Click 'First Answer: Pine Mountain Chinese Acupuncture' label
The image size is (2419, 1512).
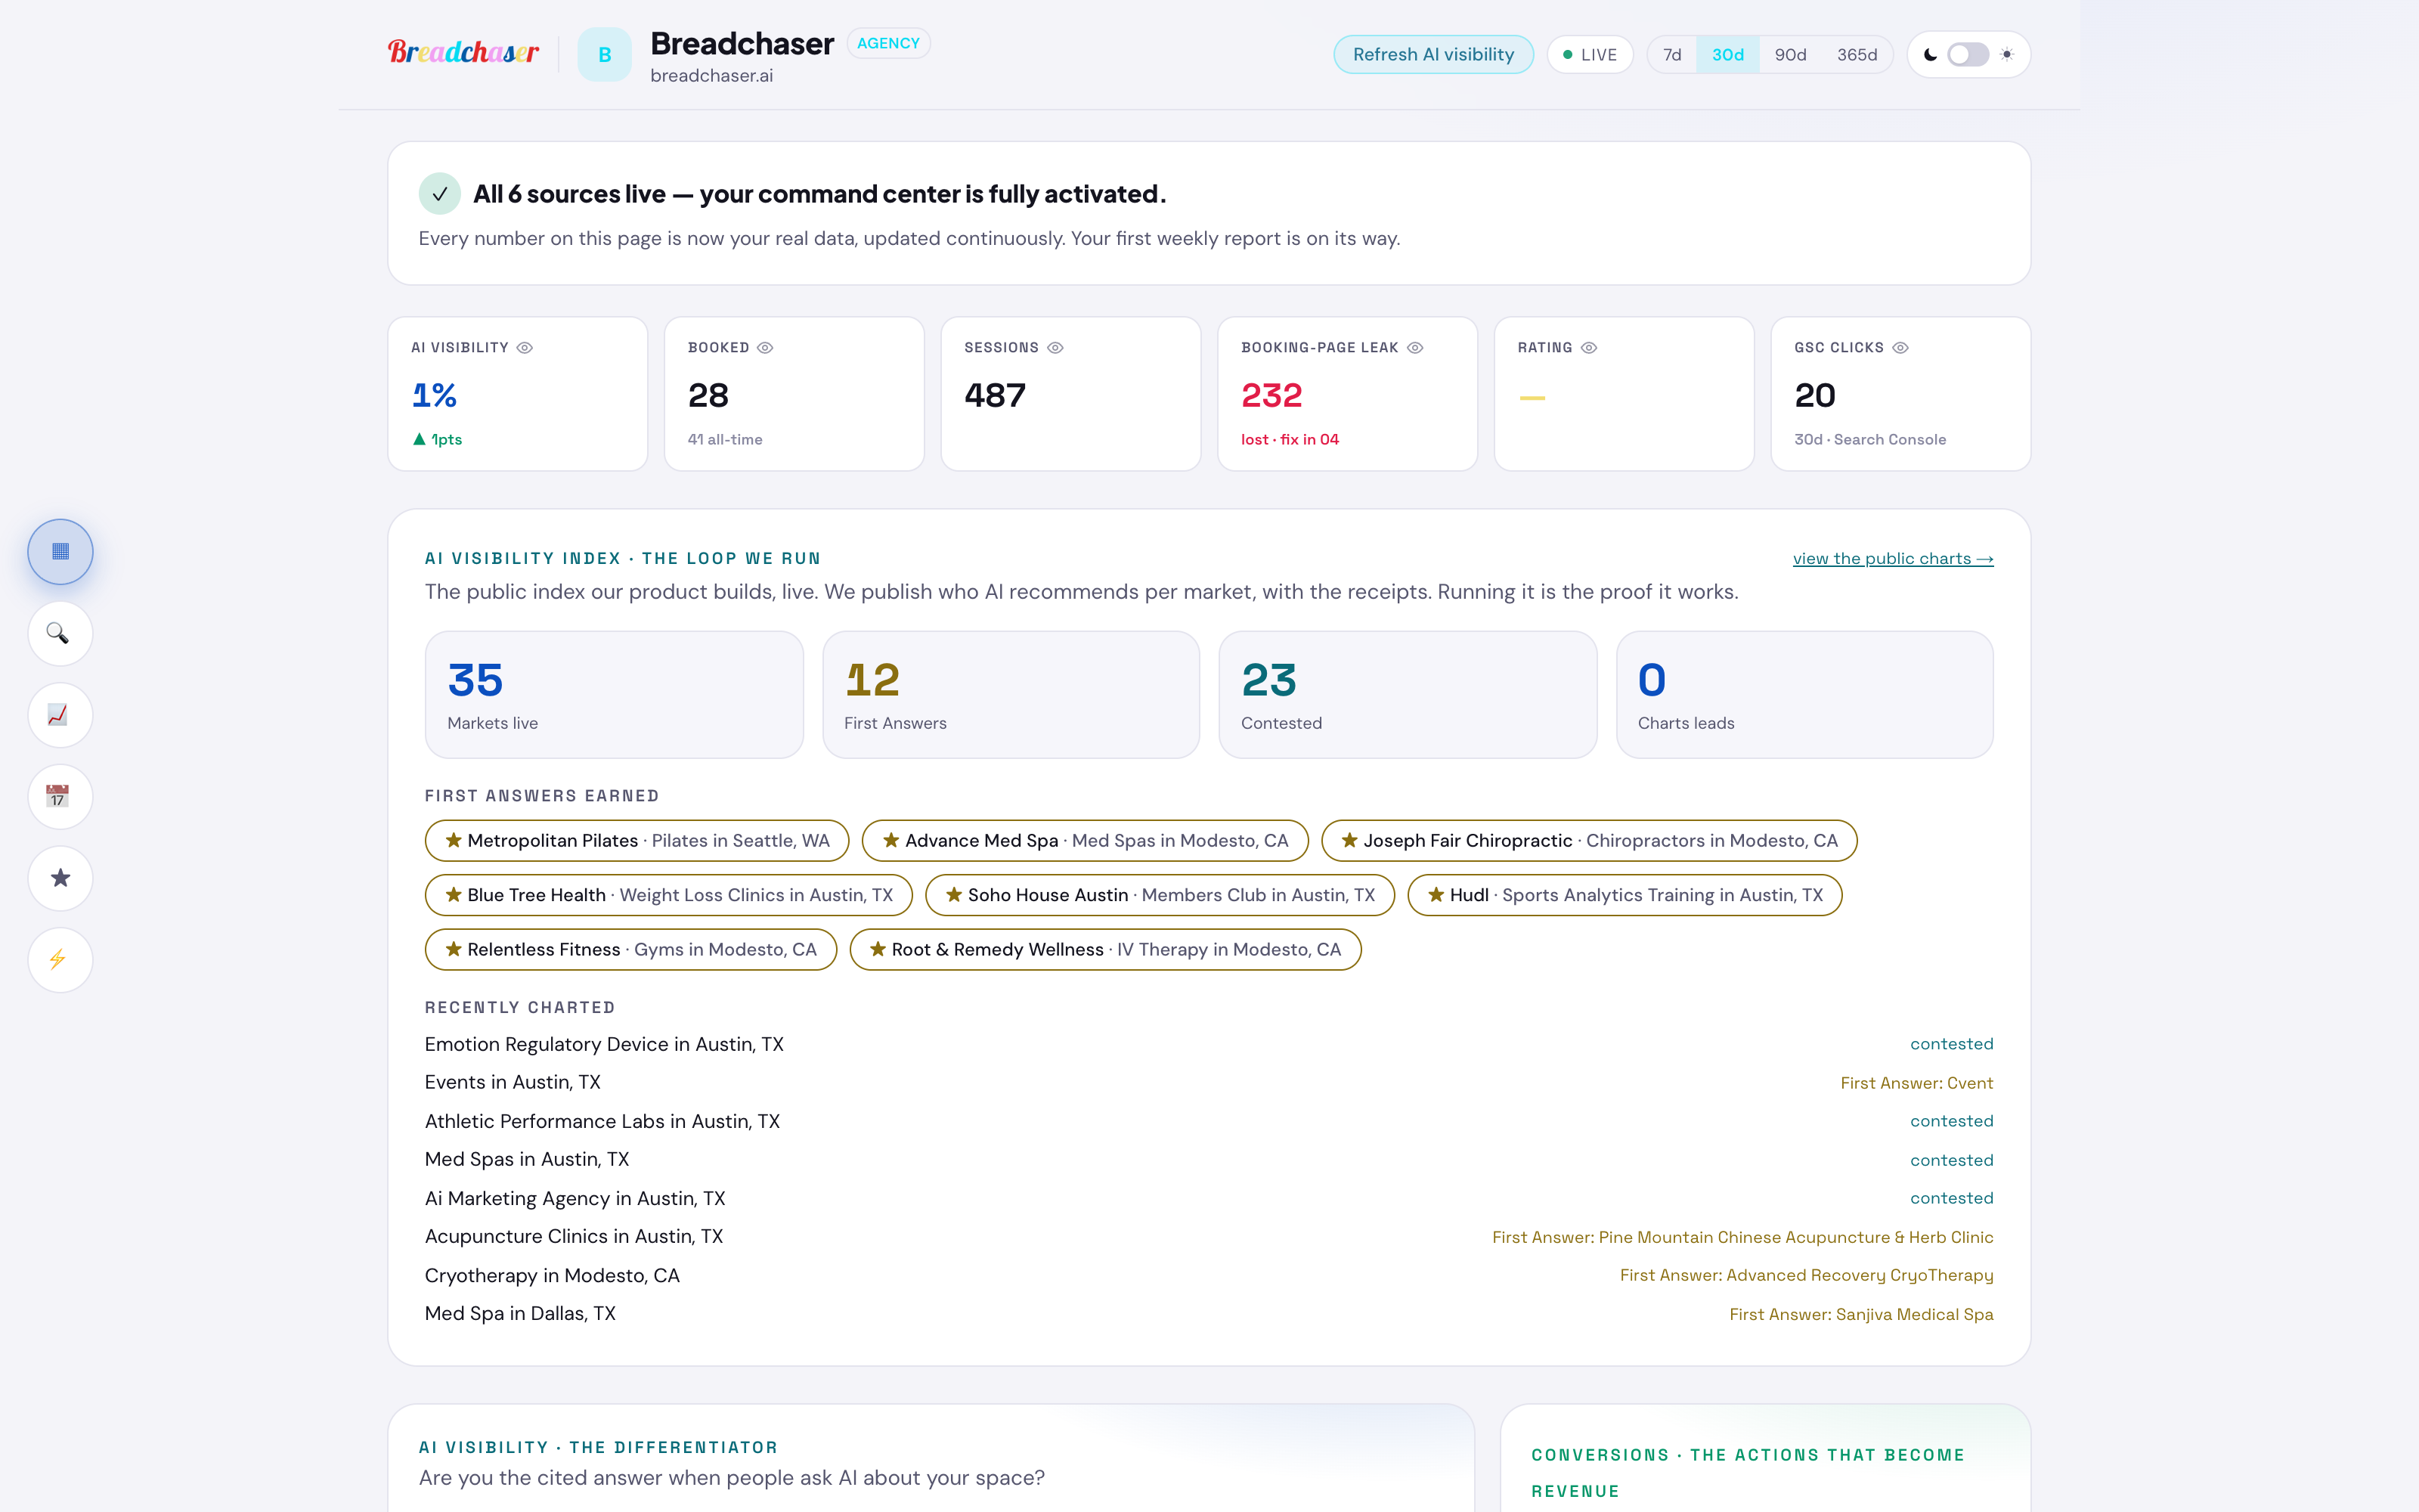(x=1742, y=1237)
